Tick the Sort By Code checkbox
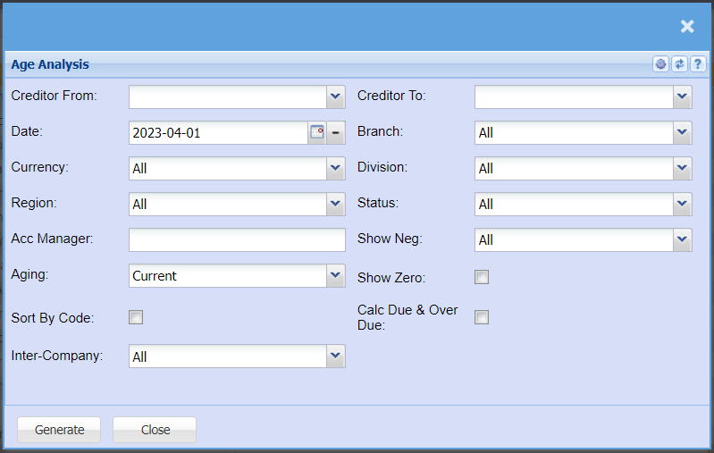Screen dimensions: 714x453 pos(136,317)
